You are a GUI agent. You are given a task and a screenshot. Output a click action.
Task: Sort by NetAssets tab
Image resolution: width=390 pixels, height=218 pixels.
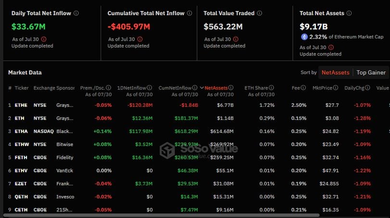(x=336, y=73)
